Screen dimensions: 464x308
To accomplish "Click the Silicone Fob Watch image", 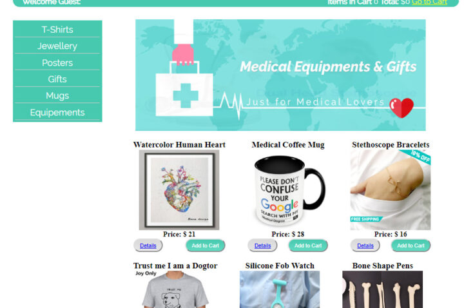I will pos(280,289).
